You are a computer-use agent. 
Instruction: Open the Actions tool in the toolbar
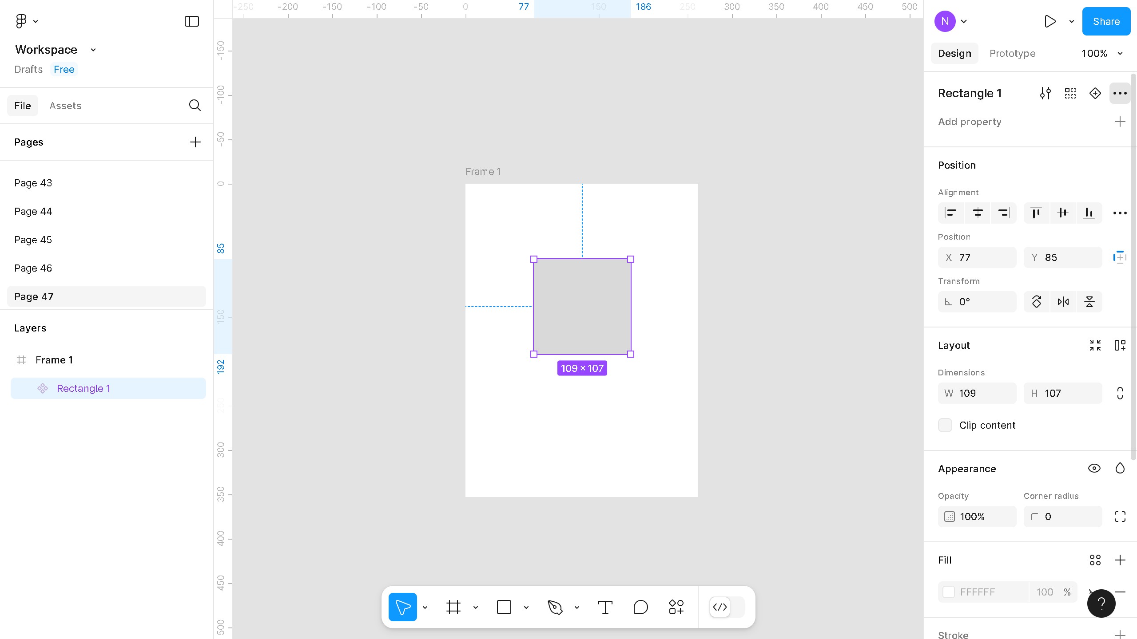pos(676,607)
